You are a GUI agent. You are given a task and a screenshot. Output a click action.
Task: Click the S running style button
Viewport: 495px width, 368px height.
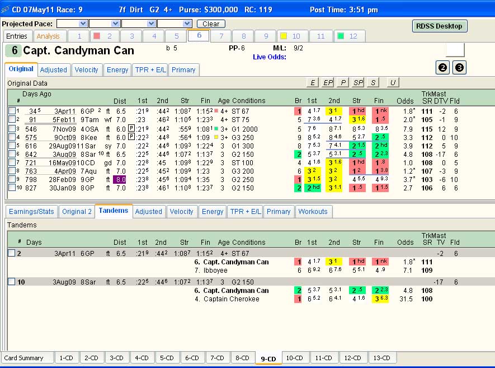point(373,82)
